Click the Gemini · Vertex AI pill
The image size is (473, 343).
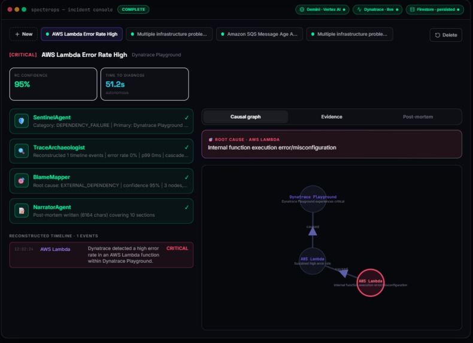pos(322,10)
